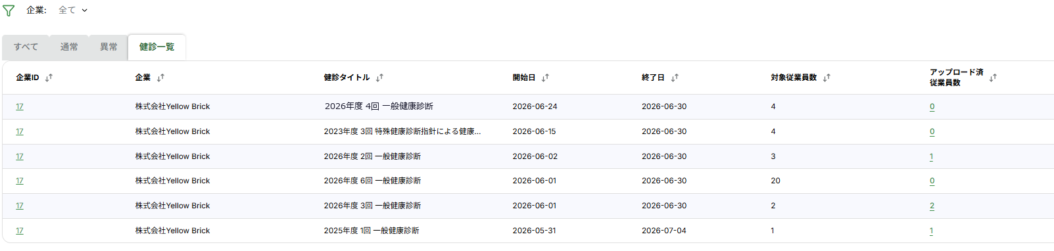The height and width of the screenshot is (251, 1054).
Task: Open company ID 17 link in 2026年度 4回 row
Action: tap(20, 106)
